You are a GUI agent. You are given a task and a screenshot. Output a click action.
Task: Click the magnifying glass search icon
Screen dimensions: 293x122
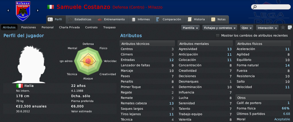click(x=255, y=7)
